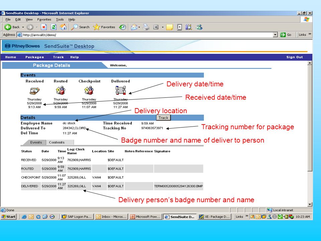Open Packages in the SendSuite navigation bar

pos(34,57)
